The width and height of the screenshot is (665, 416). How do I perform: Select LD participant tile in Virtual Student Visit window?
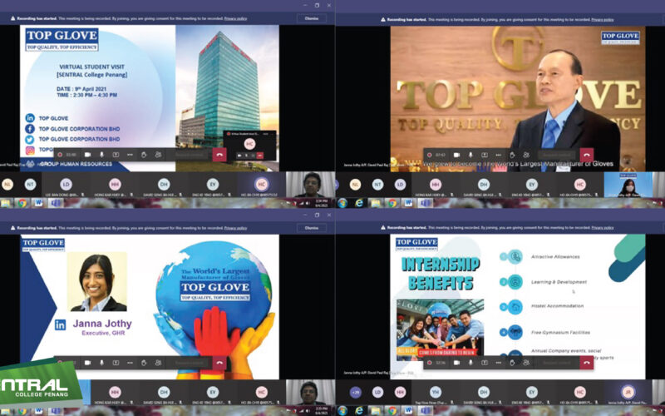66,185
